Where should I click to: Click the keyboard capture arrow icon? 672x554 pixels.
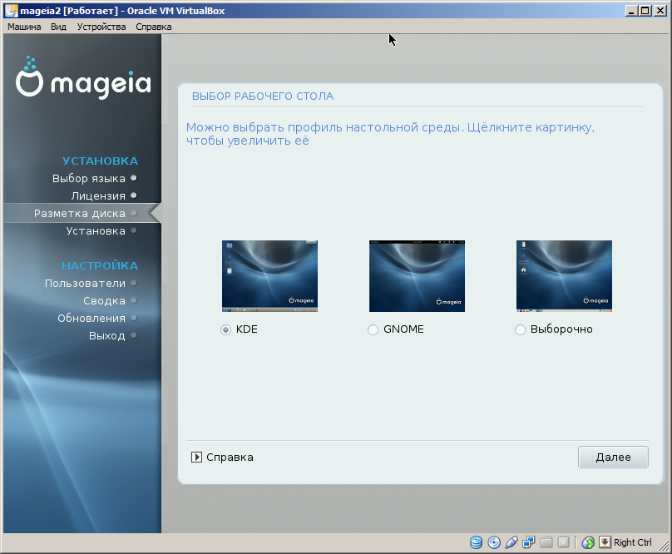pyautogui.click(x=605, y=542)
